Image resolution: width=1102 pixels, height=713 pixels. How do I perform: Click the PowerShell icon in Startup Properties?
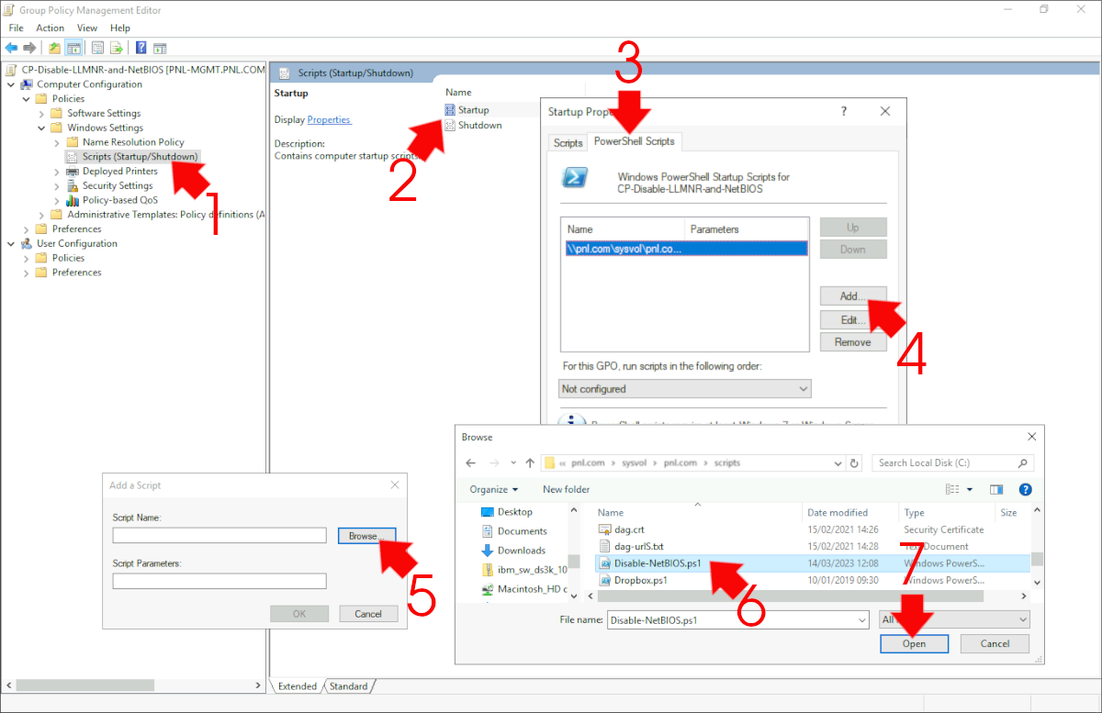(x=574, y=174)
